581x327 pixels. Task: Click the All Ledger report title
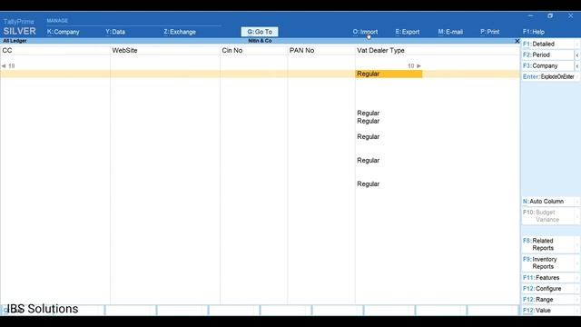click(x=15, y=41)
